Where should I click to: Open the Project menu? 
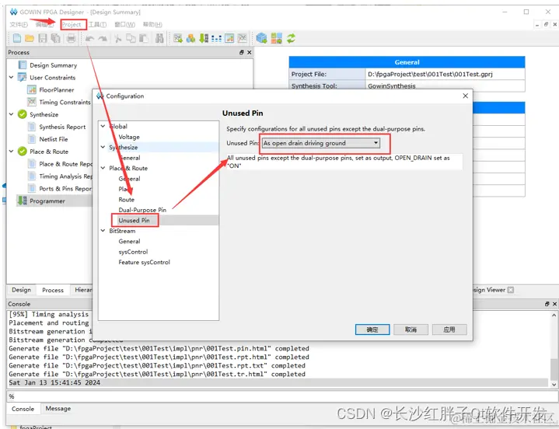coord(72,25)
